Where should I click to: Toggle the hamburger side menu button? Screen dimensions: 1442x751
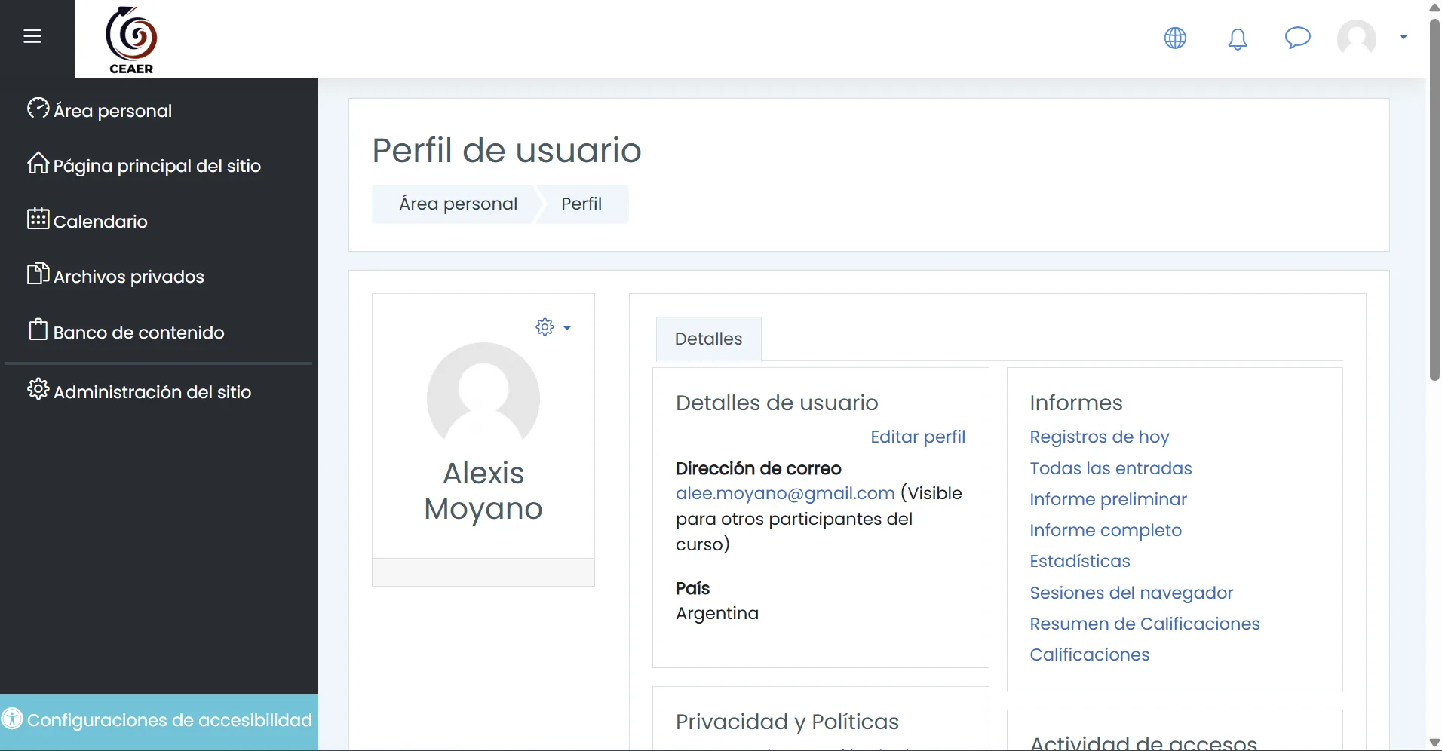(x=32, y=36)
